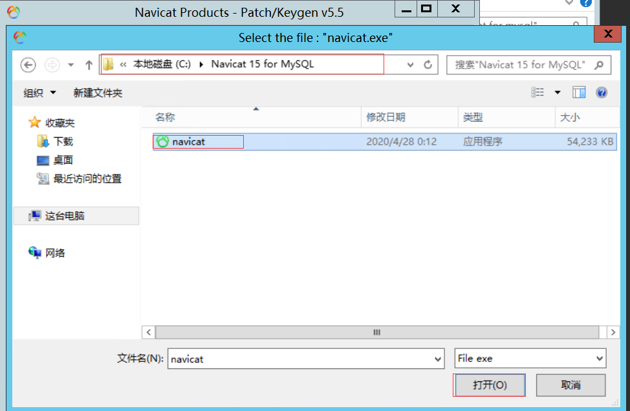Viewport: 630px width, 411px height.
Task: Click Navicat 15 for MySQL breadcrumb
Action: click(x=263, y=64)
